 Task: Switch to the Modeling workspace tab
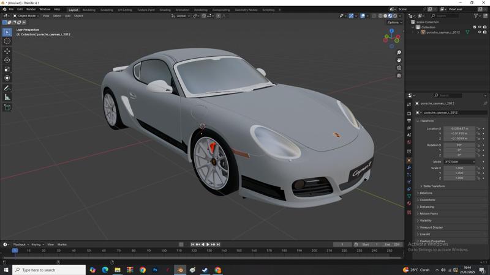tap(89, 10)
